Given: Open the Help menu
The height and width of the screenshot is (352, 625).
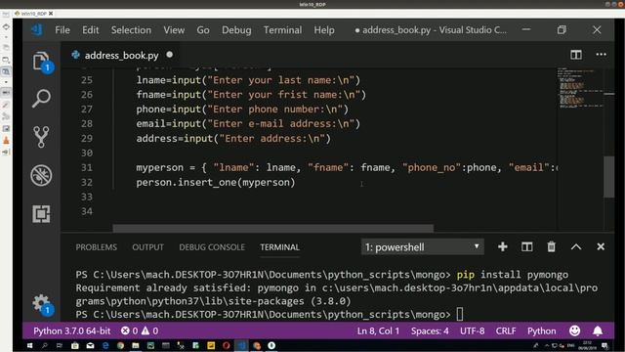Looking at the screenshot, I should pyautogui.click(x=324, y=30).
